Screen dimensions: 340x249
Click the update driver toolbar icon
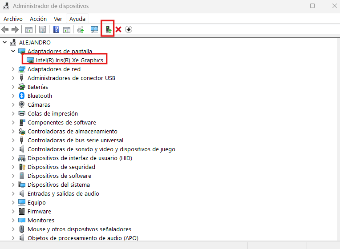point(108,30)
